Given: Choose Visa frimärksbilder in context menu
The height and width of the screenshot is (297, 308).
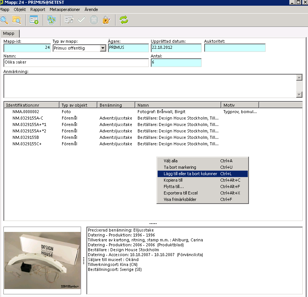Looking at the screenshot, I should click(x=203, y=199).
